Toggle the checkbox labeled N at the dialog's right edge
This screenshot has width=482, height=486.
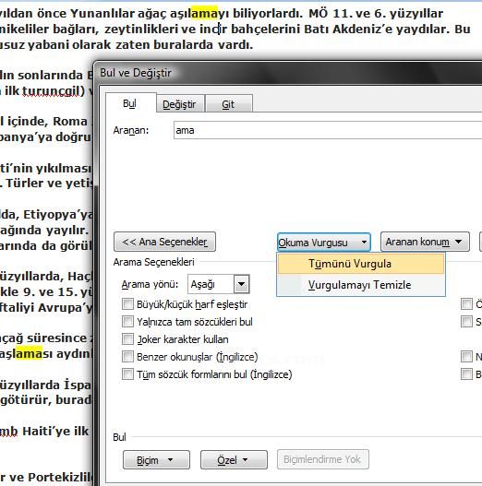coord(466,357)
